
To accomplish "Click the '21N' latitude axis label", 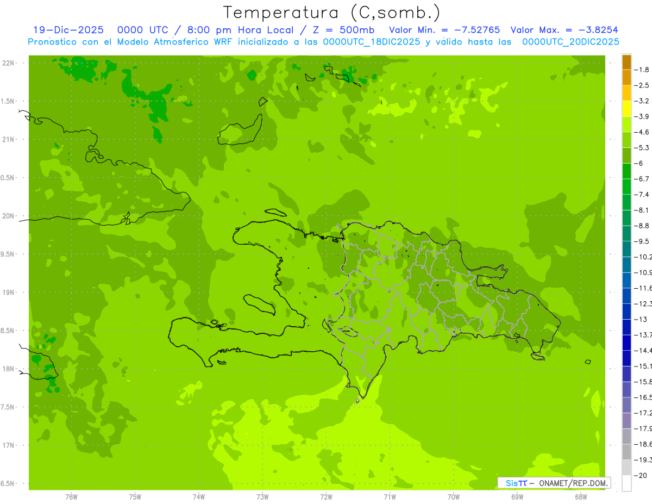I will (x=8, y=139).
